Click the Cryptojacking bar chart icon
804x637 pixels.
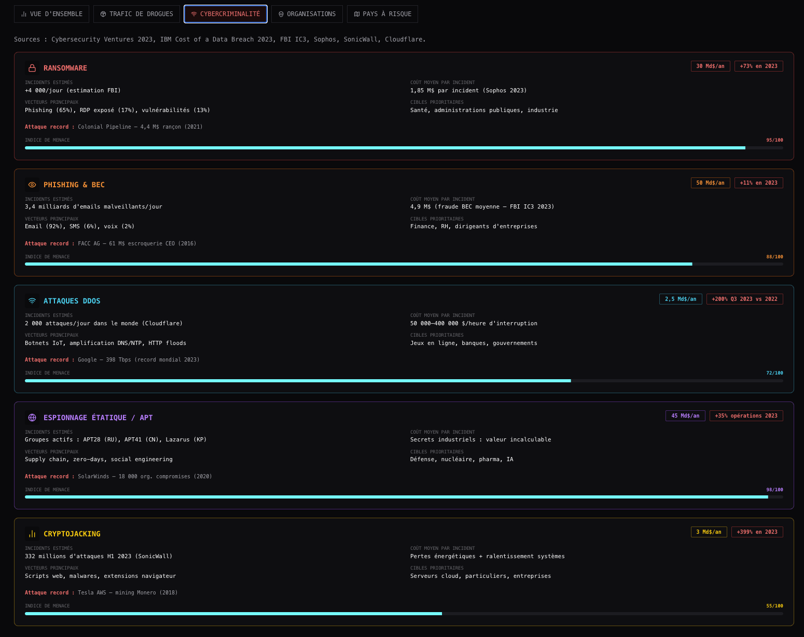32,534
